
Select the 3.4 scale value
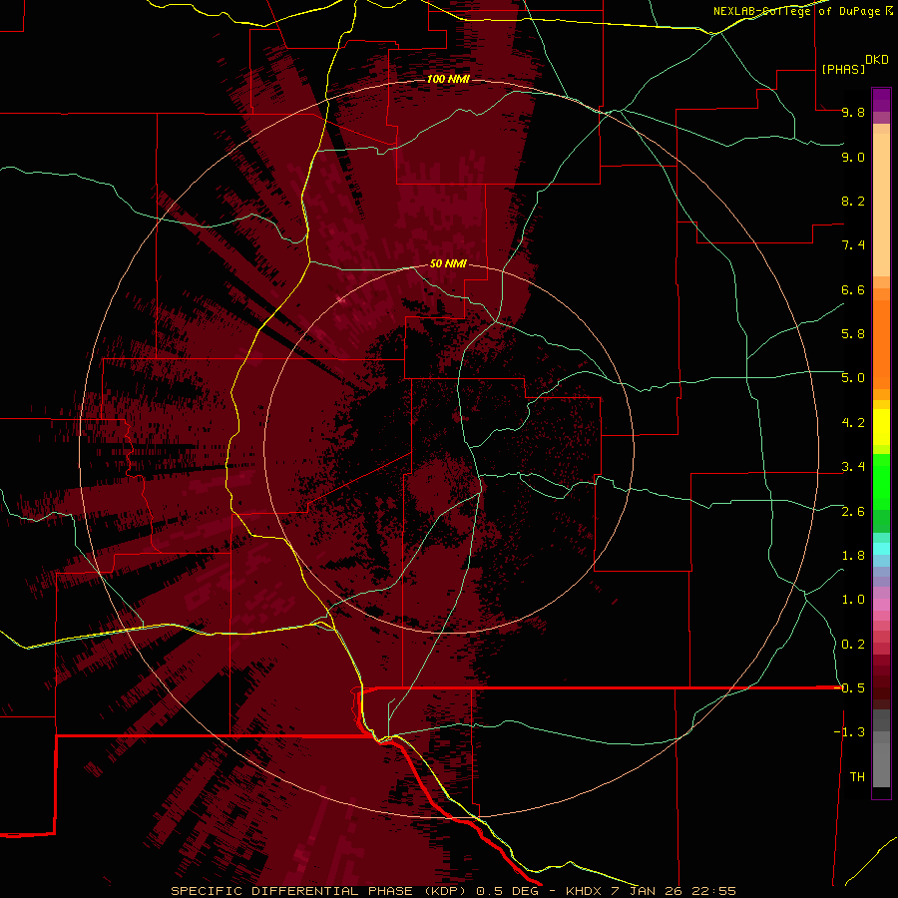[x=853, y=467]
